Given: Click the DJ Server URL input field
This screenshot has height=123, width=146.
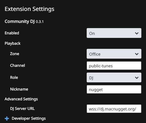Looking at the screenshot, I should 114,109.
